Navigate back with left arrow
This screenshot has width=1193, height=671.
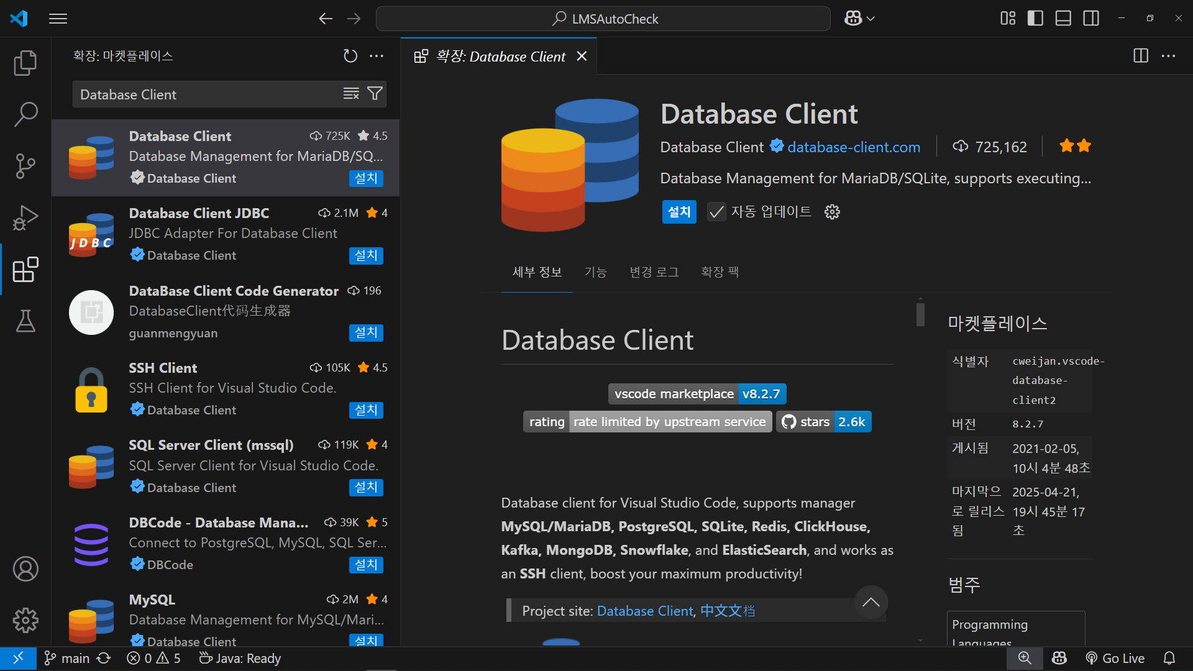[x=326, y=19]
